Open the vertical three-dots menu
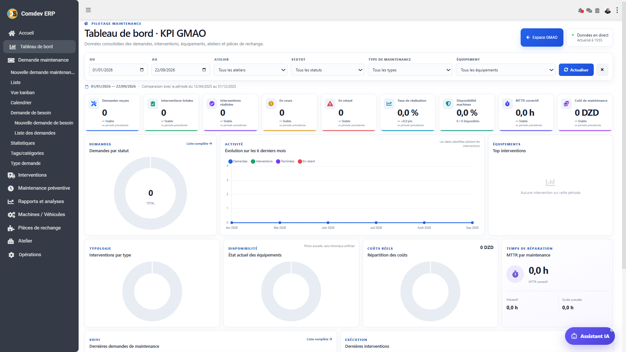This screenshot has height=352, width=626. [x=617, y=10]
